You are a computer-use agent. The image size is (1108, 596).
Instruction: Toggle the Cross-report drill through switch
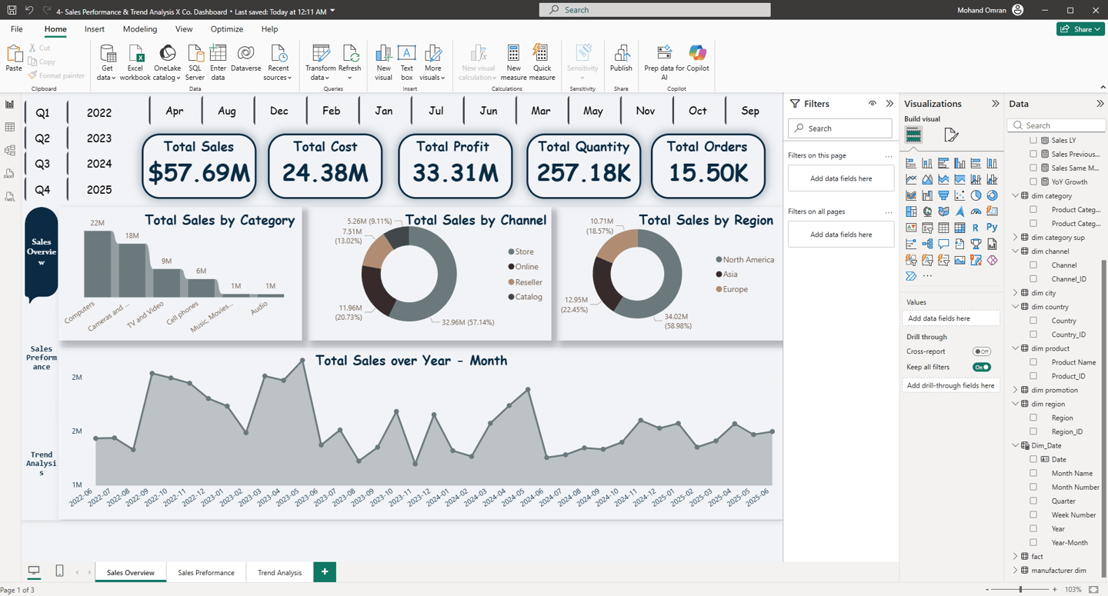point(982,351)
